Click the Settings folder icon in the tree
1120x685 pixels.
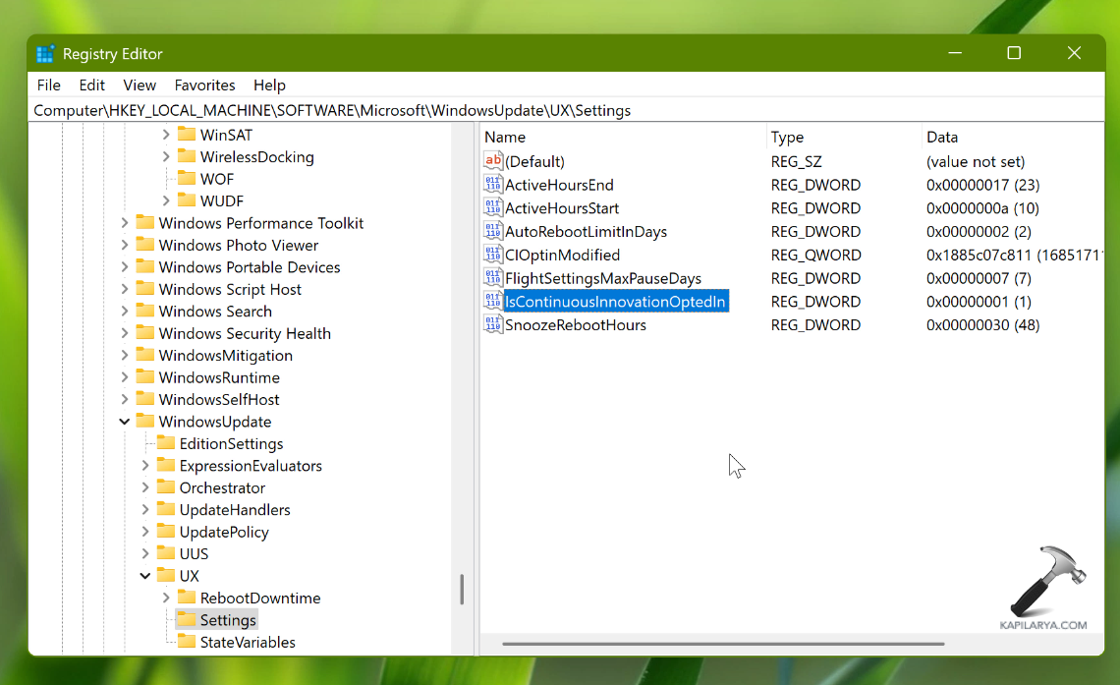189,619
